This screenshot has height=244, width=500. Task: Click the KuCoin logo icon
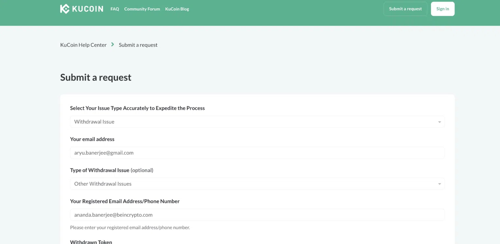tap(65, 9)
